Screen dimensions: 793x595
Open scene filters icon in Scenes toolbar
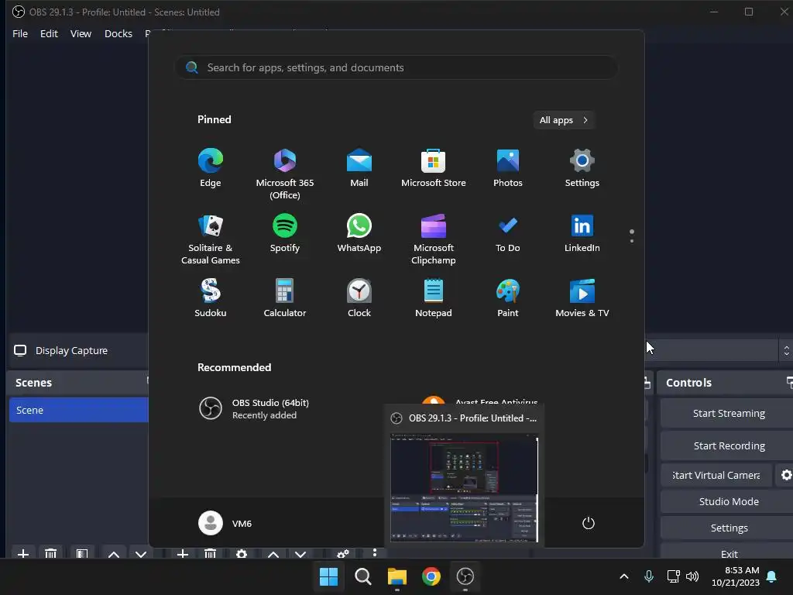pos(82,553)
